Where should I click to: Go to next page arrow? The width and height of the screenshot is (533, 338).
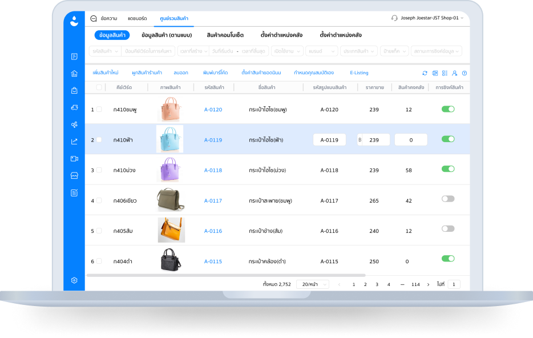point(428,284)
